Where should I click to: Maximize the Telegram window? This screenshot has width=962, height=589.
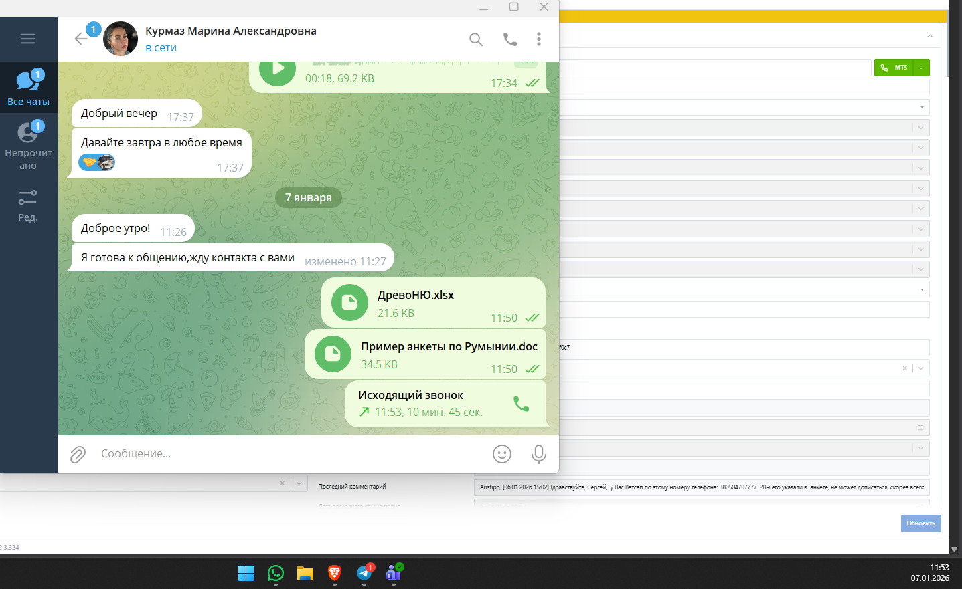pyautogui.click(x=513, y=7)
